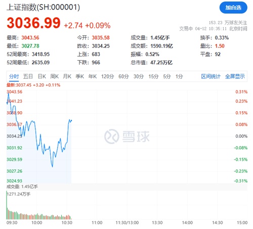Switch to the 60分 interval
253x229 pixels.
123,76
